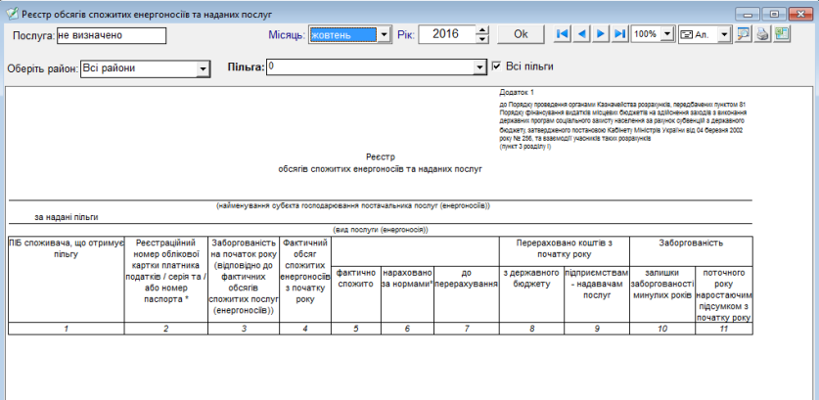Image resolution: width=819 pixels, height=400 pixels.
Task: Open the 'Ал.' page layout dropdown
Action: coord(724,34)
